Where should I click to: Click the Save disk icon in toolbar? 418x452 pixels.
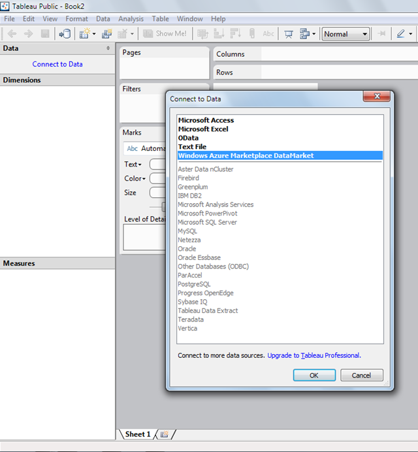[x=45, y=34]
